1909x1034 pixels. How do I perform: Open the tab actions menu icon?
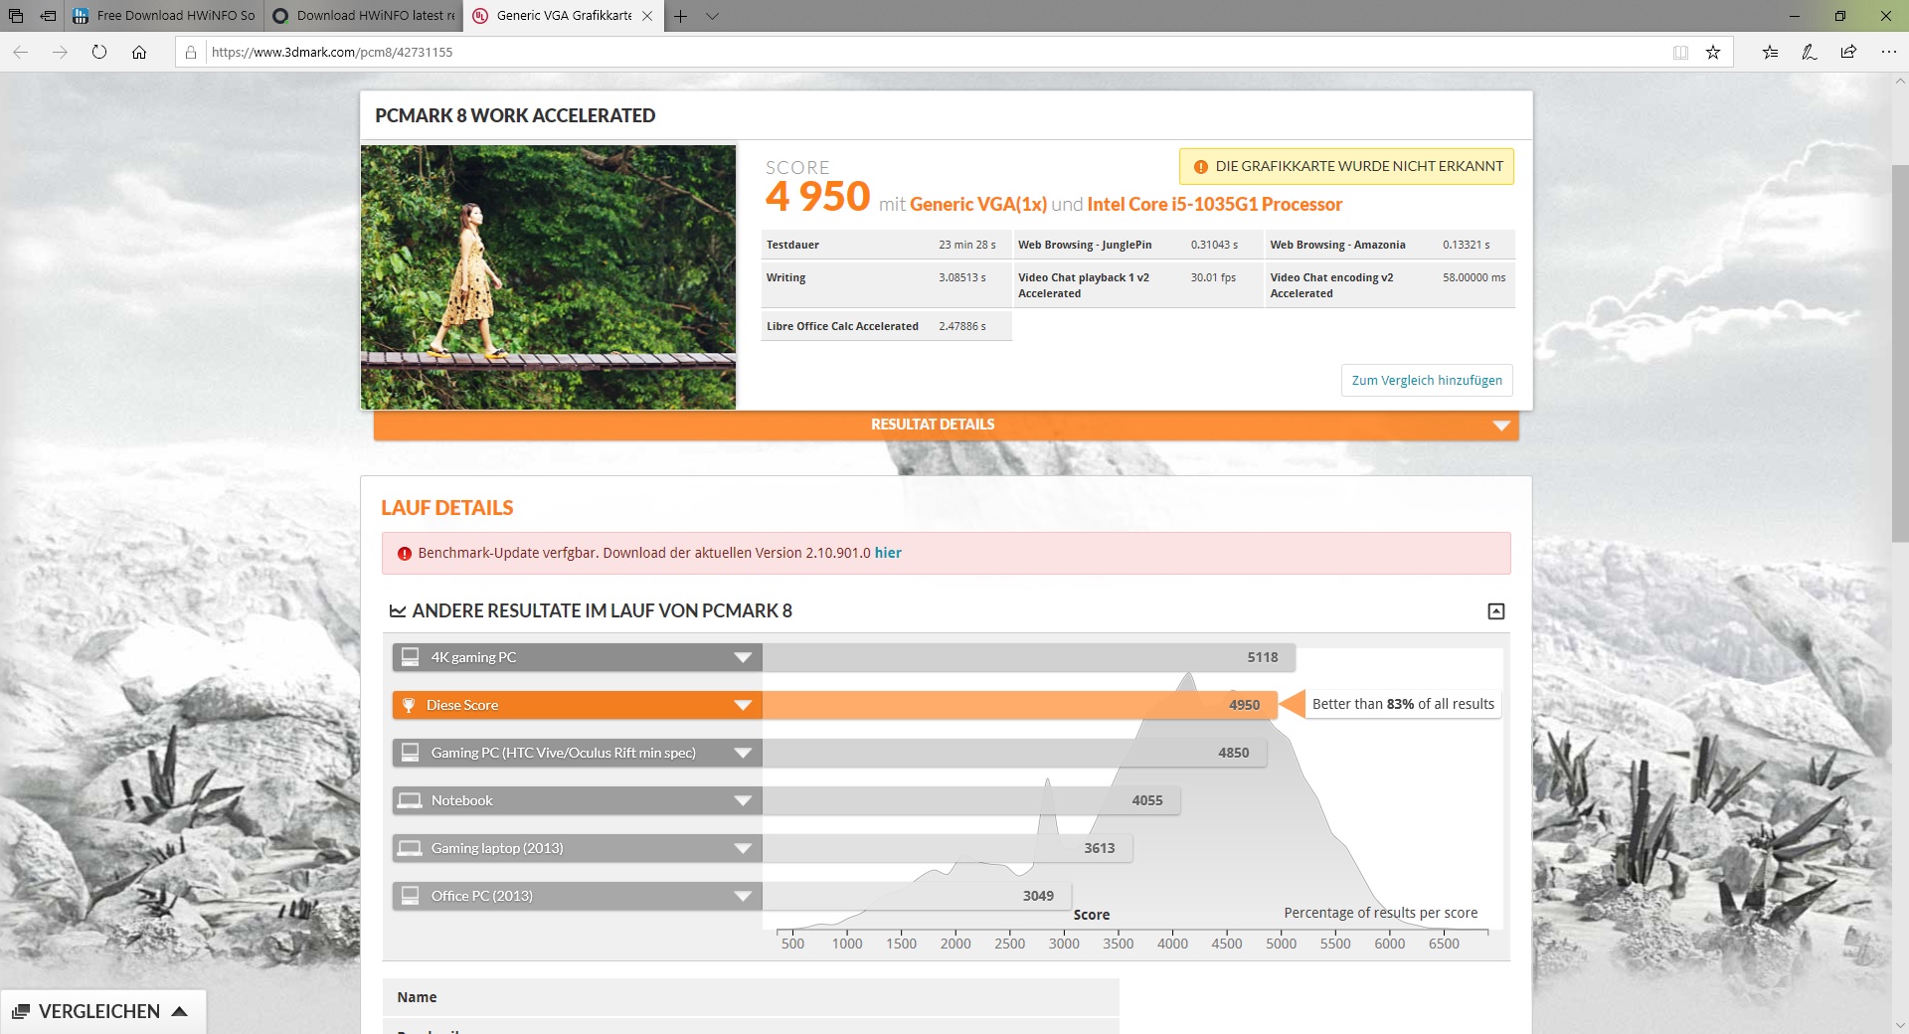[x=16, y=16]
